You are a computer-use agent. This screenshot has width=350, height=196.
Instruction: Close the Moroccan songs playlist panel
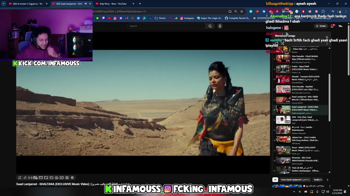click(327, 37)
